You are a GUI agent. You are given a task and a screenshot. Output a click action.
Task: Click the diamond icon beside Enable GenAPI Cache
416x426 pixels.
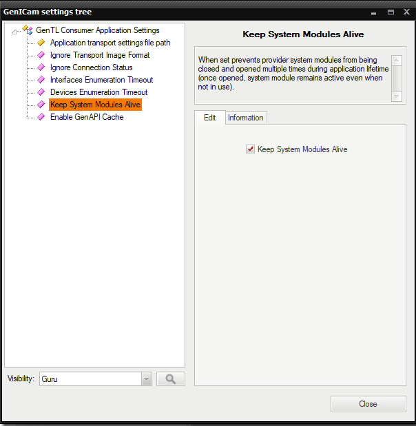point(41,117)
